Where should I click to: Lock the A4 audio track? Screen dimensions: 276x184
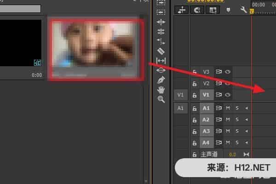pos(195,143)
